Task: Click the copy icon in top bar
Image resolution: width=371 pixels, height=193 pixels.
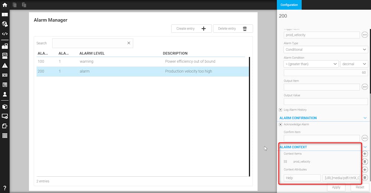Action: (x=14, y=5)
